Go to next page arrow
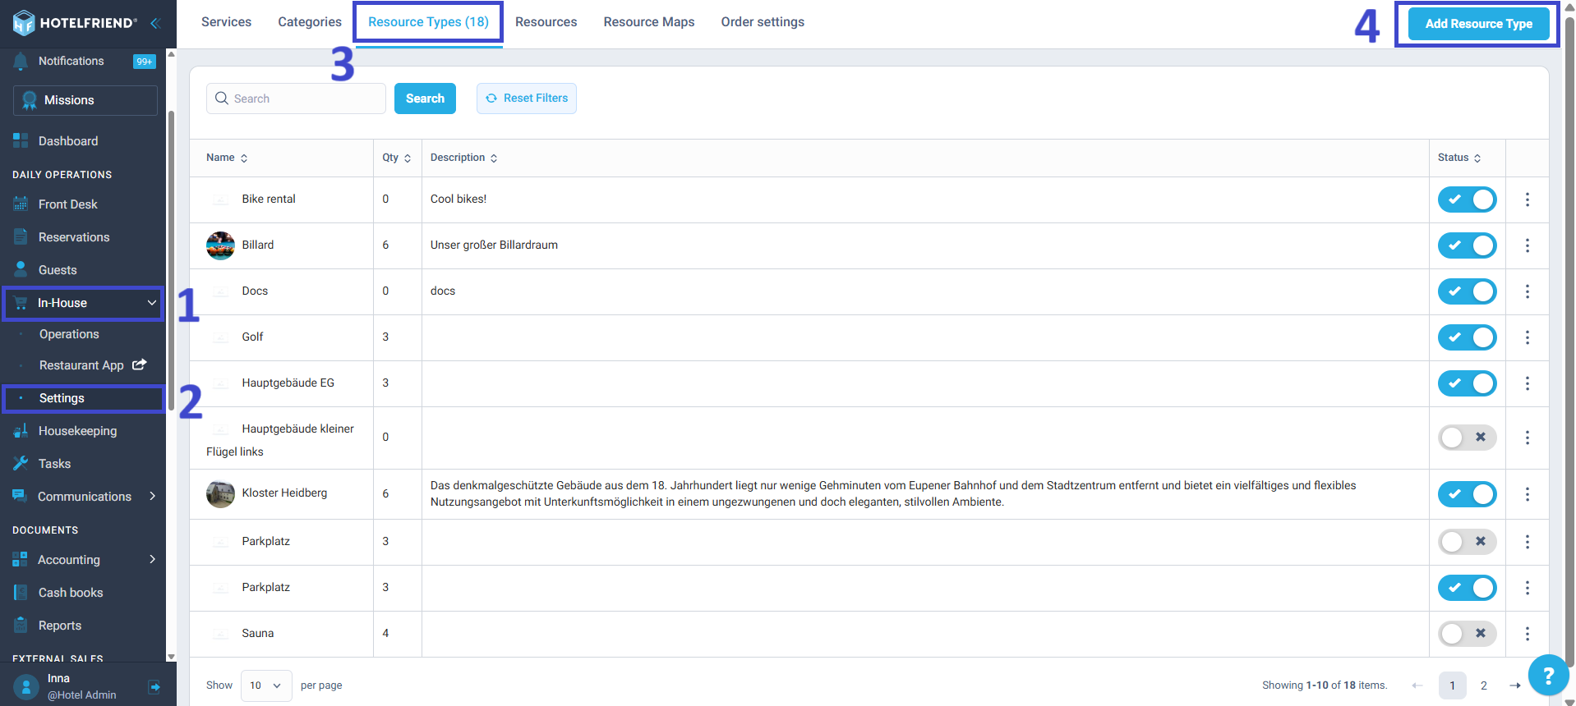1576x706 pixels. click(1515, 685)
